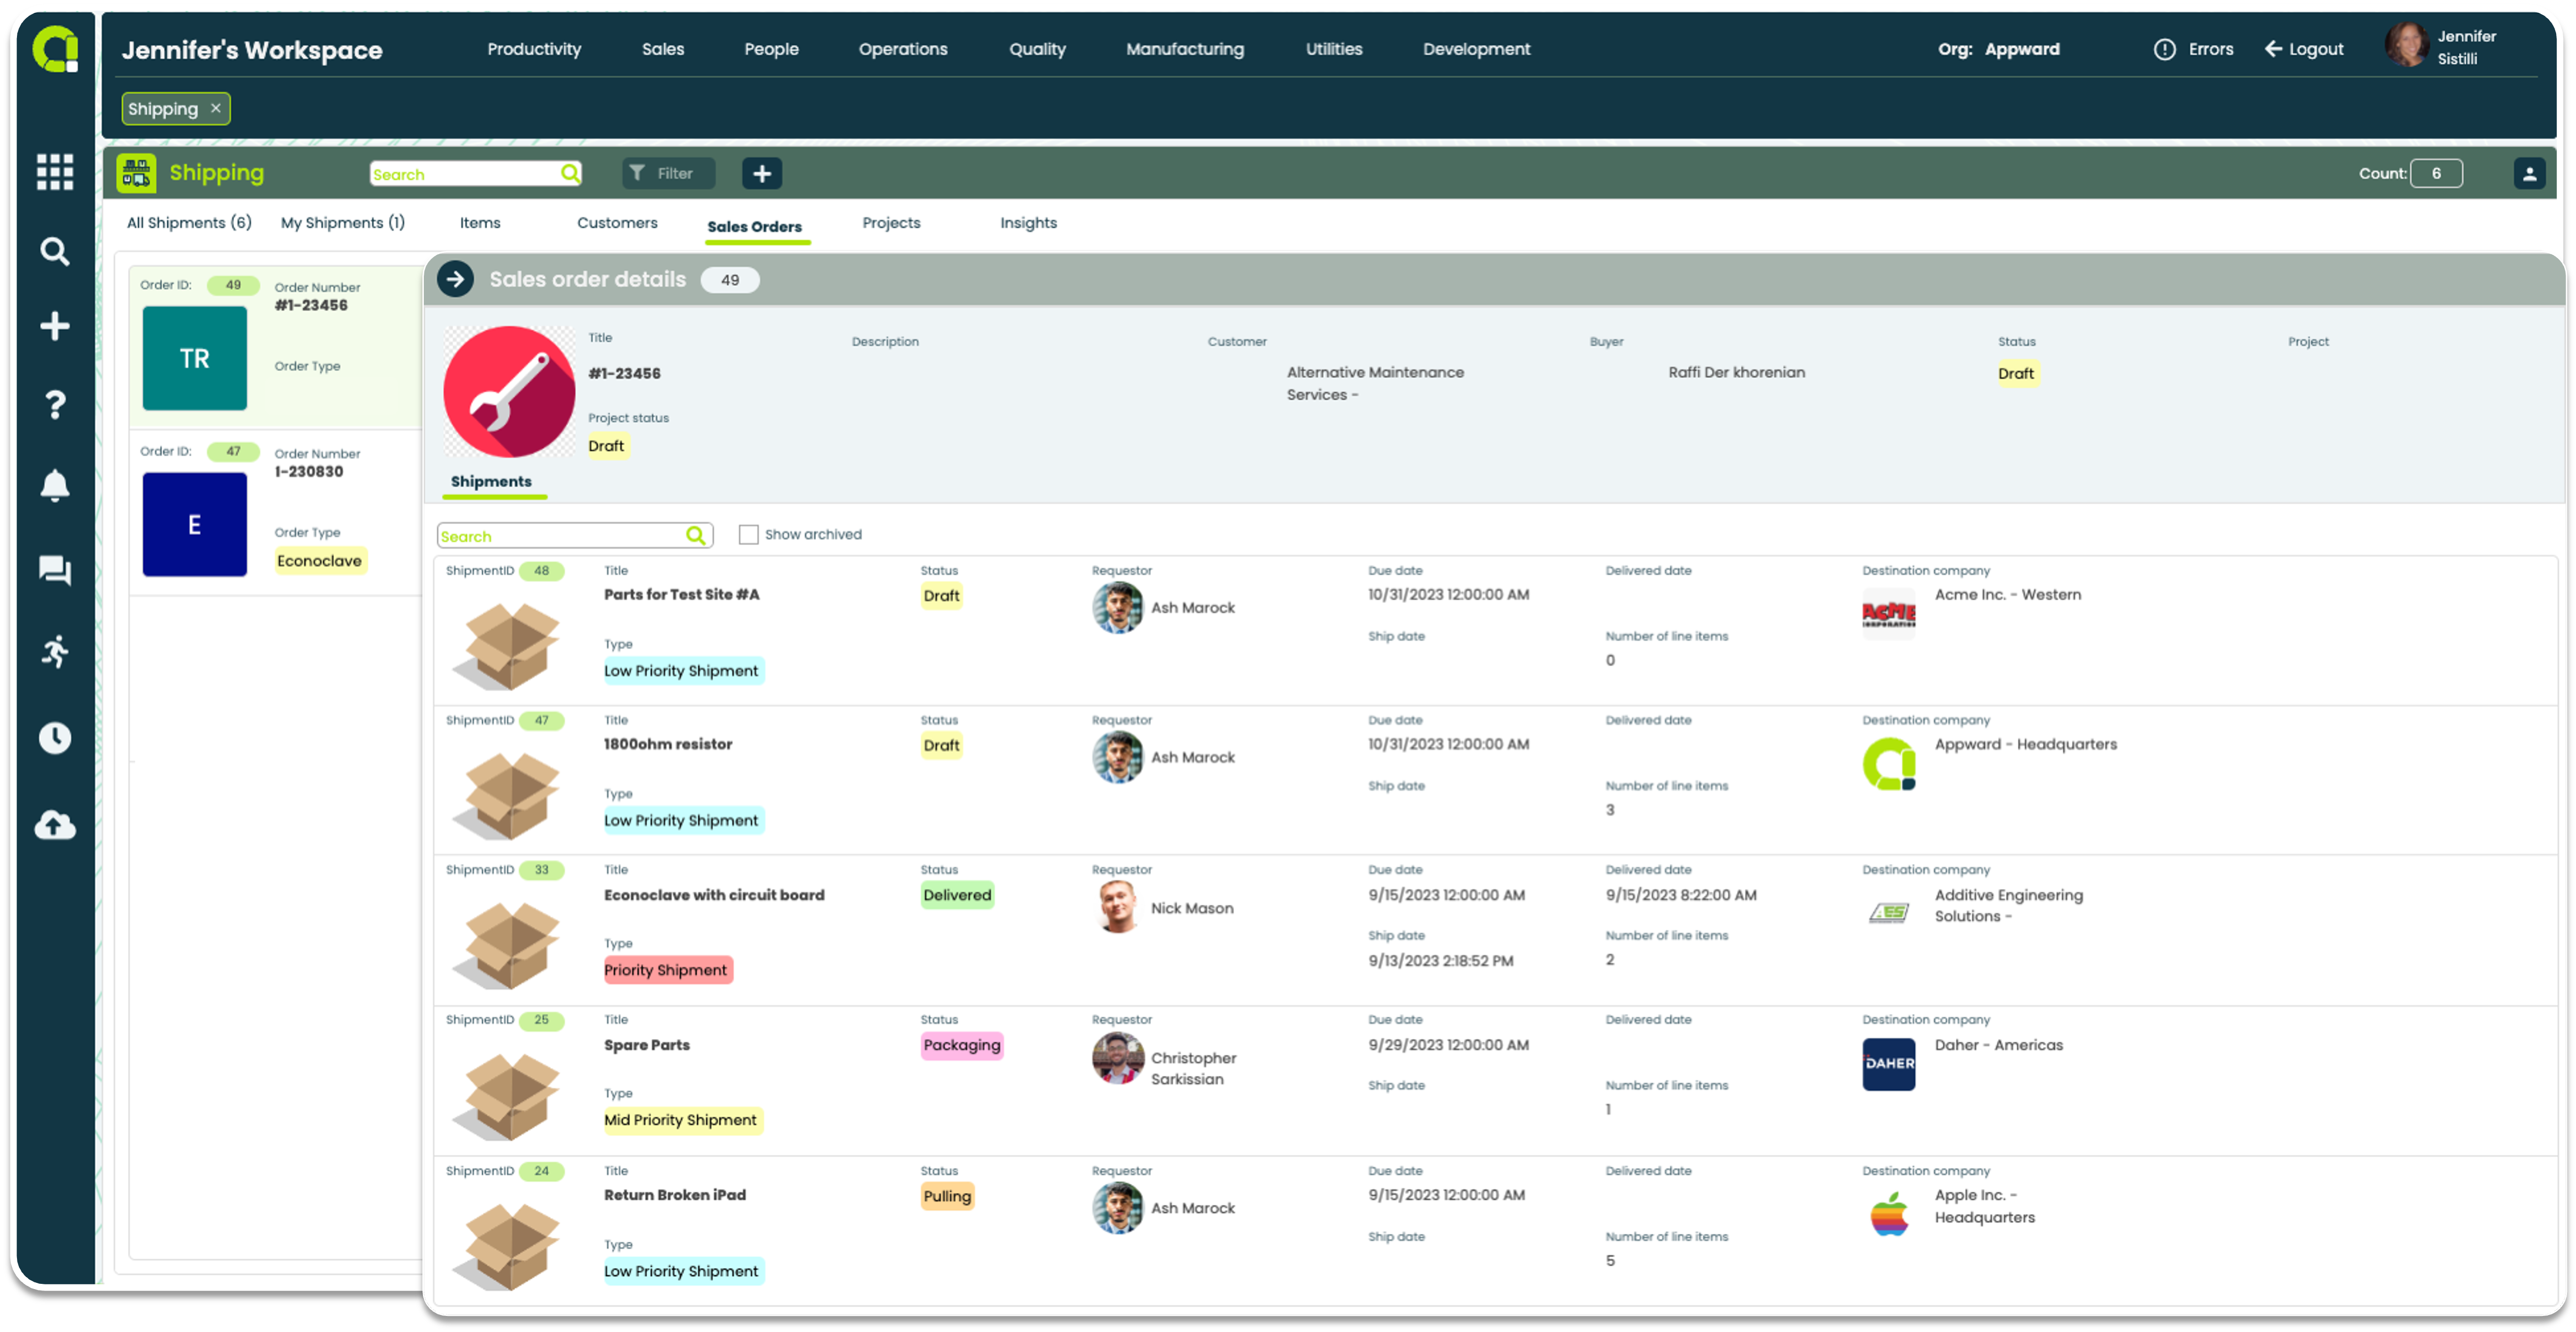Screen dimensions: 2576x1332
Task: Open the Utilities menu
Action: (x=1334, y=49)
